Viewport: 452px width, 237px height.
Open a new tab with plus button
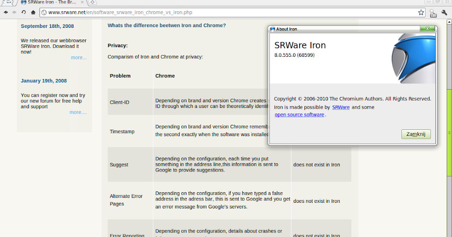[x=93, y=2]
